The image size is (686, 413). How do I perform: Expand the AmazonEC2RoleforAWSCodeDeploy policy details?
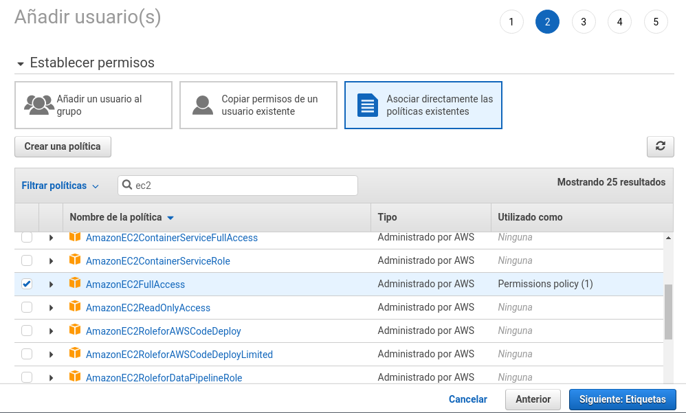[51, 331]
